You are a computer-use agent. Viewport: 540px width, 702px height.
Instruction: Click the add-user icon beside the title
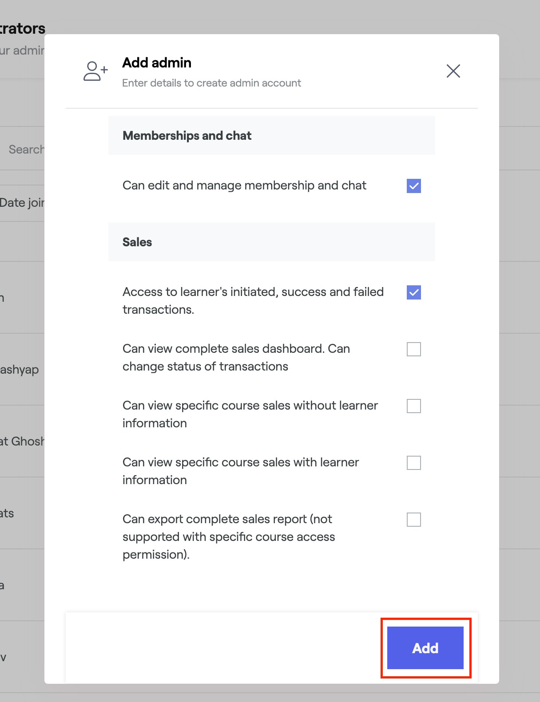[95, 71]
